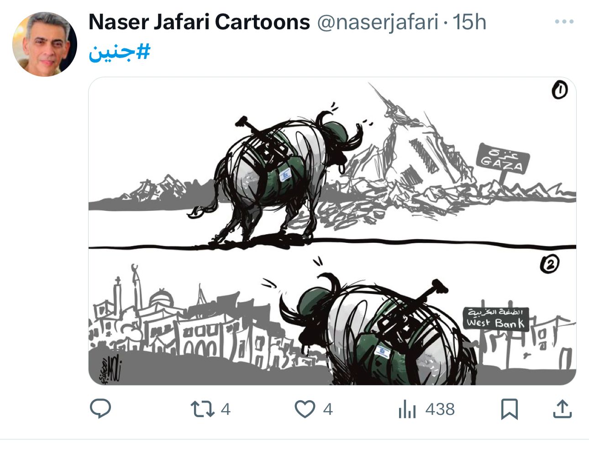This screenshot has height=450, width=589.
Task: Click the 438 views count
Action: pos(440,409)
